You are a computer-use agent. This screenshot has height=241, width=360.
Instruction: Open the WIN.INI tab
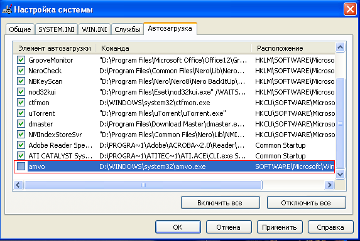pyautogui.click(x=95, y=29)
